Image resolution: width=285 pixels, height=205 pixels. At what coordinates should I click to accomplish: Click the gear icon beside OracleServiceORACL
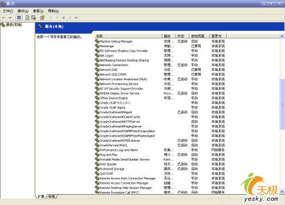pos(97,145)
